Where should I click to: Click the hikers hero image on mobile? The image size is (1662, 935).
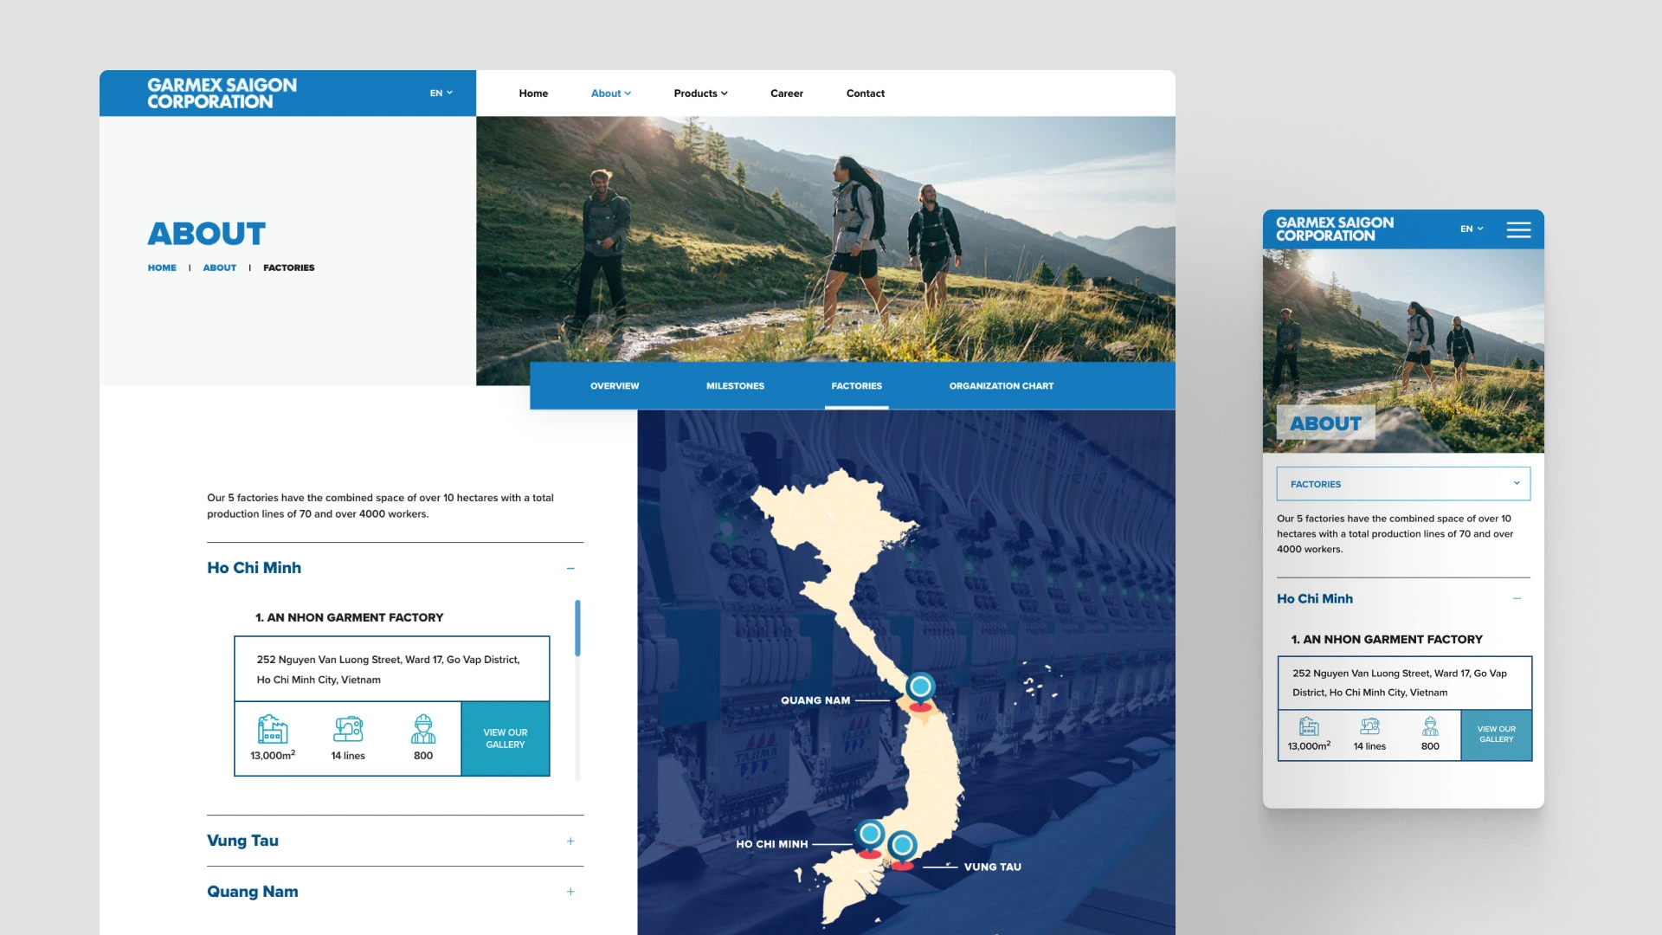[x=1403, y=351]
